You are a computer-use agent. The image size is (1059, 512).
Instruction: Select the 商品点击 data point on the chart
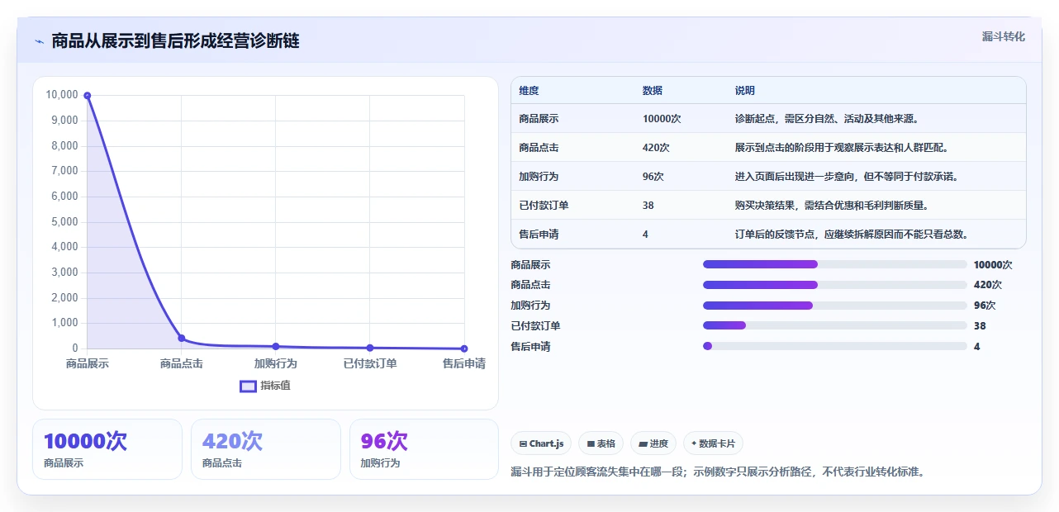(x=182, y=338)
